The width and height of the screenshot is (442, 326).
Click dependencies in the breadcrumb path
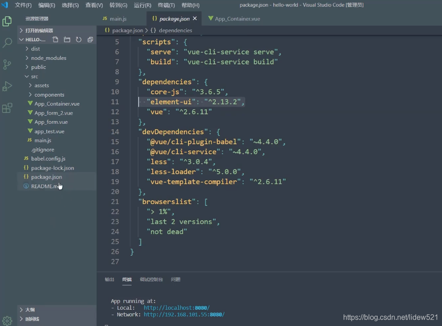(175, 30)
